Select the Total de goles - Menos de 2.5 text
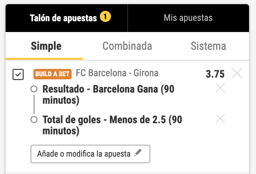This screenshot has height=174, width=256. tap(112, 125)
